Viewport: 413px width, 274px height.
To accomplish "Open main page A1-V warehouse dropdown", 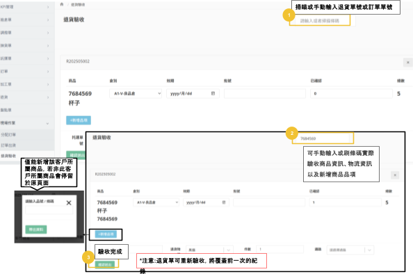I will 136,93.
